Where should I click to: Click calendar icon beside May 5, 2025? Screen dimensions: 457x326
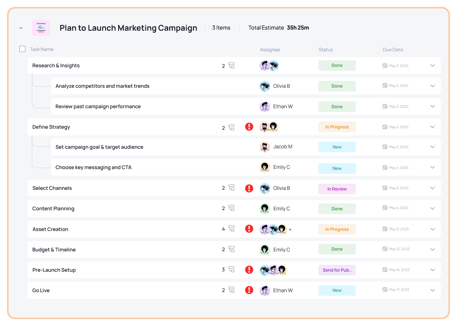point(385,188)
